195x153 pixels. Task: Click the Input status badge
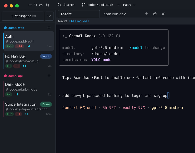(46, 56)
